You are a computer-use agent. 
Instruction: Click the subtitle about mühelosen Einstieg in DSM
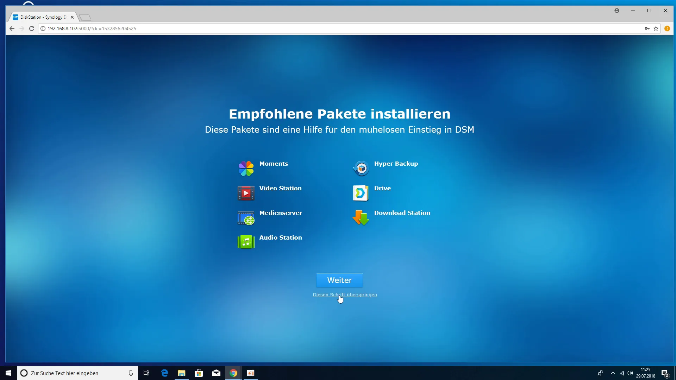click(339, 130)
